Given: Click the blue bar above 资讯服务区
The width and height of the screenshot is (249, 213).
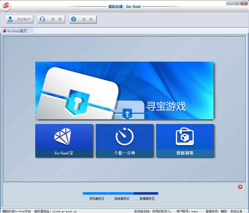Looking at the screenshot, I should pos(95,193).
